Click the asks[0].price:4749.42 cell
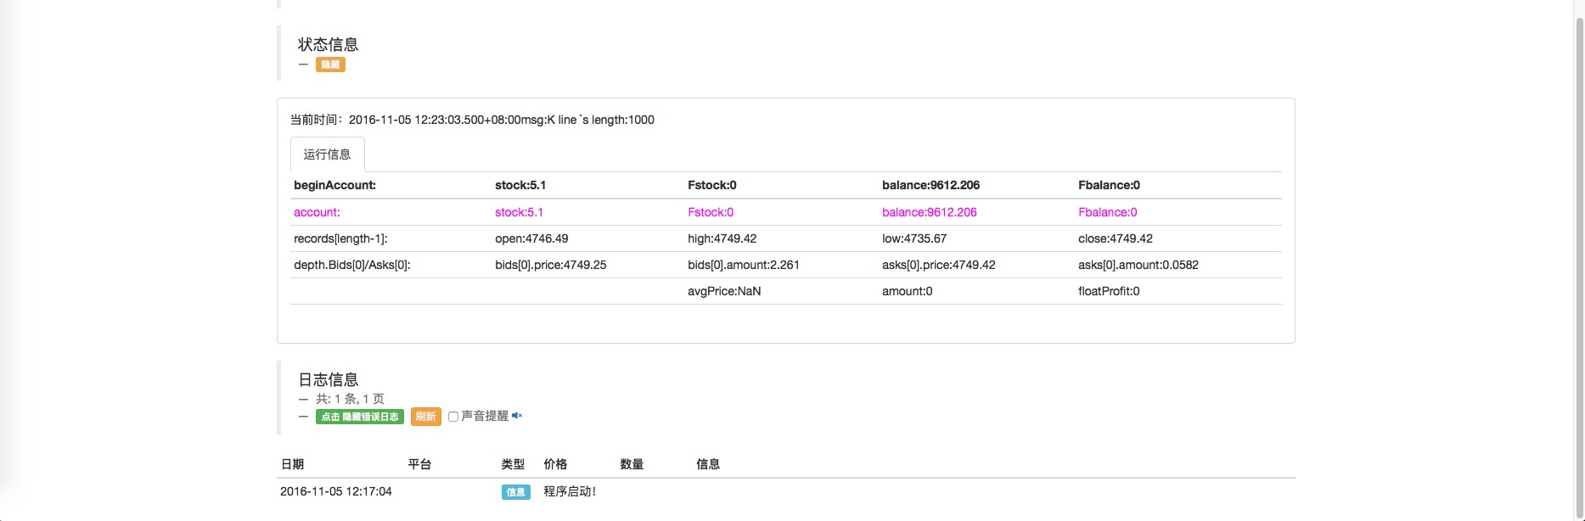The height and width of the screenshot is (521, 1585). [x=939, y=265]
